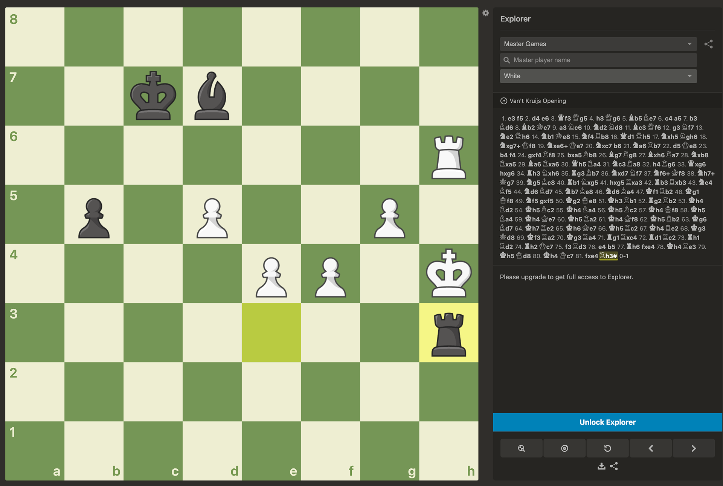Jump to White's move 2. d4

coord(535,118)
